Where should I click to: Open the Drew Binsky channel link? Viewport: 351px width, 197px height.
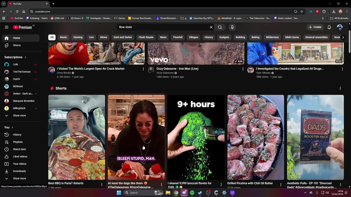click(x=64, y=73)
